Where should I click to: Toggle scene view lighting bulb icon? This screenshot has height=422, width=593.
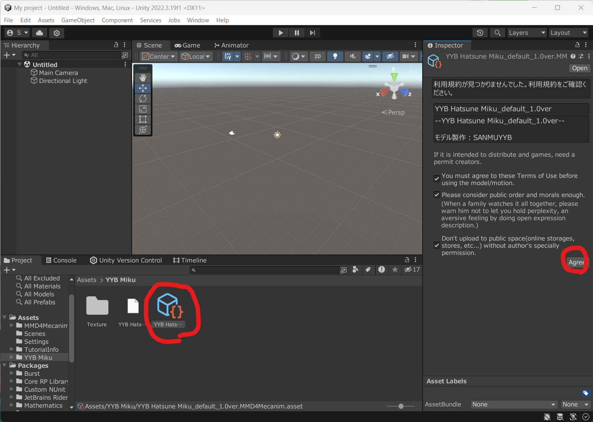coord(335,56)
